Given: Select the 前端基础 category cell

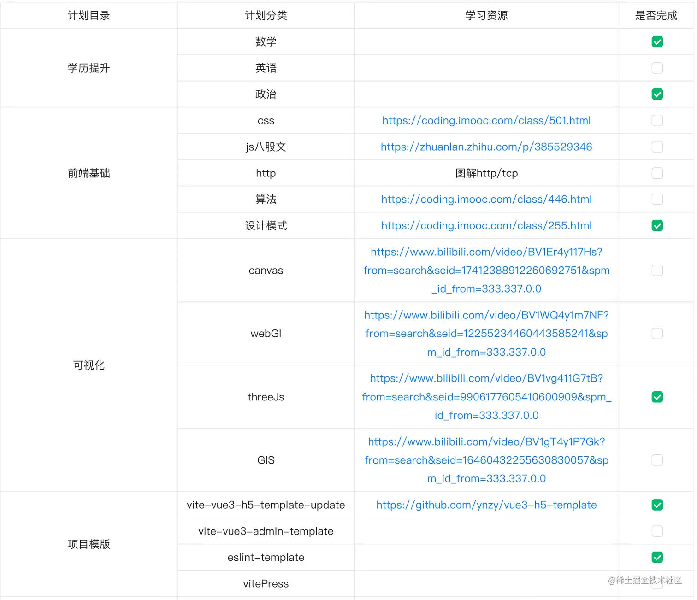Looking at the screenshot, I should [89, 173].
